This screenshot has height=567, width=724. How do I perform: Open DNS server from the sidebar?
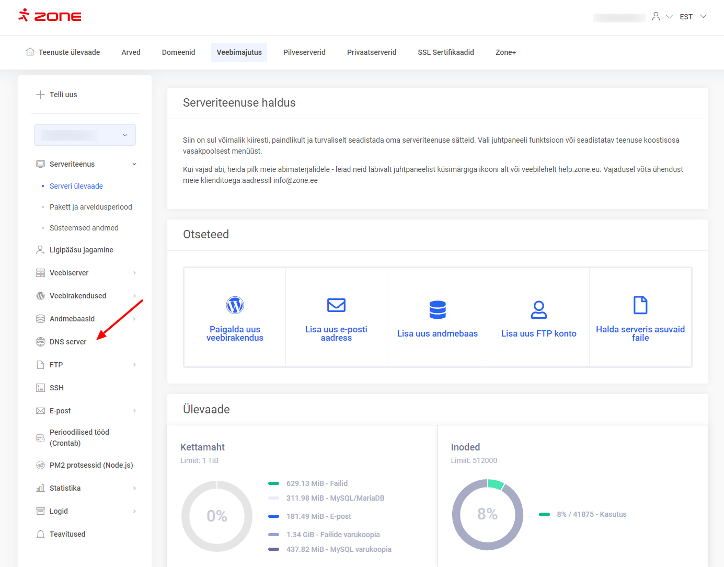click(68, 342)
